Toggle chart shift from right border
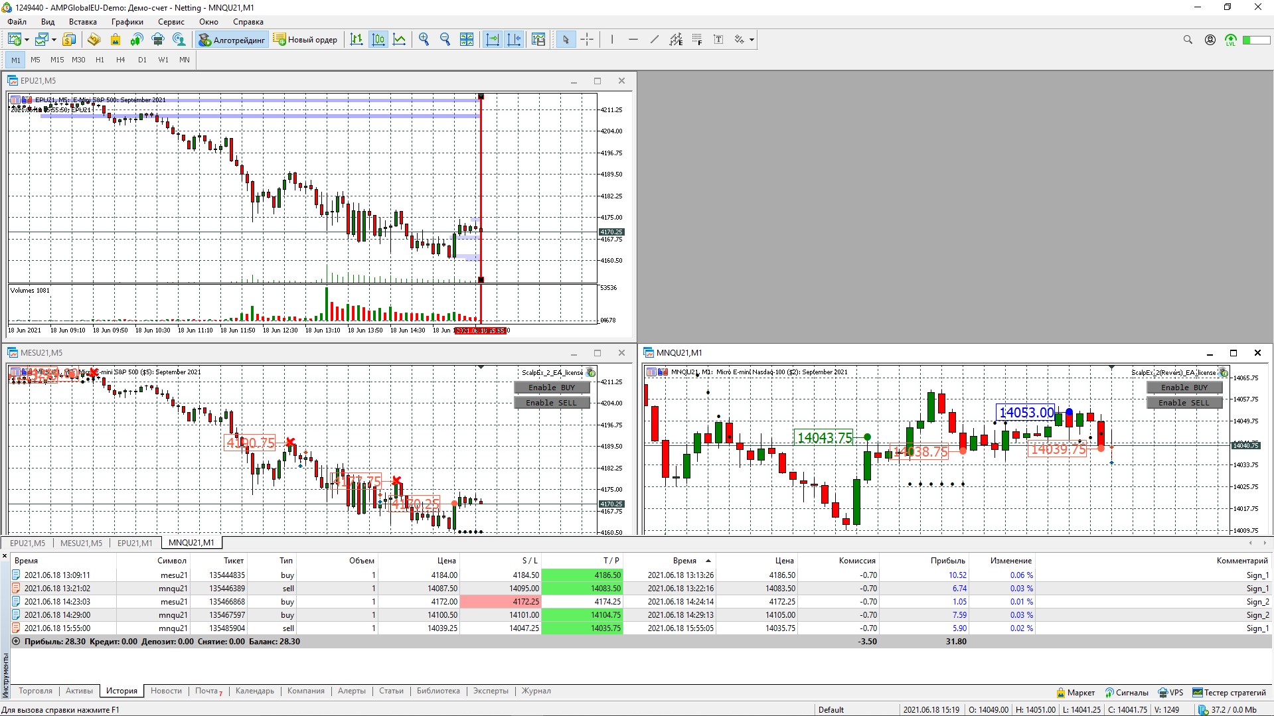The height and width of the screenshot is (716, 1274). pyautogui.click(x=514, y=40)
